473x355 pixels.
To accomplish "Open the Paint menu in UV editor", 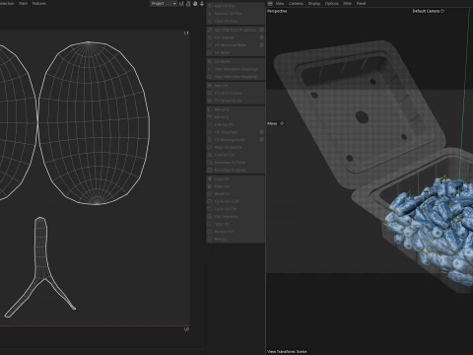I will (x=23, y=3).
